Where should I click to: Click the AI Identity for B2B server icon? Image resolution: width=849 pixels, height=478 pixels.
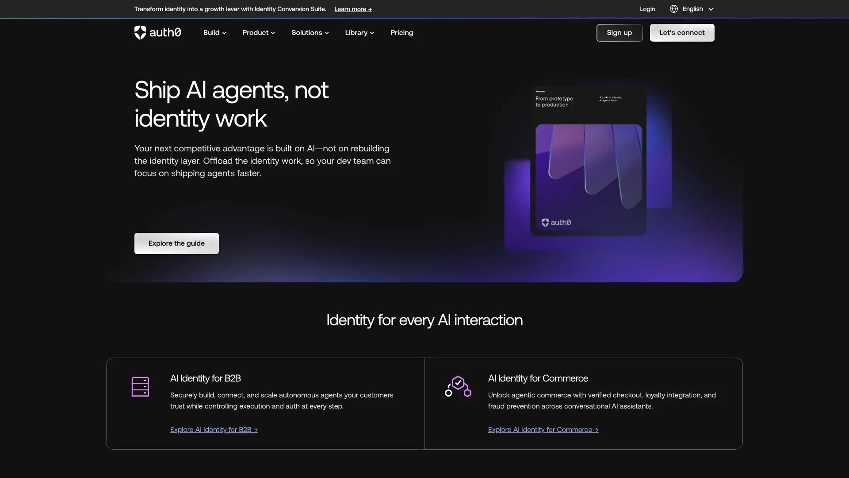pyautogui.click(x=140, y=387)
